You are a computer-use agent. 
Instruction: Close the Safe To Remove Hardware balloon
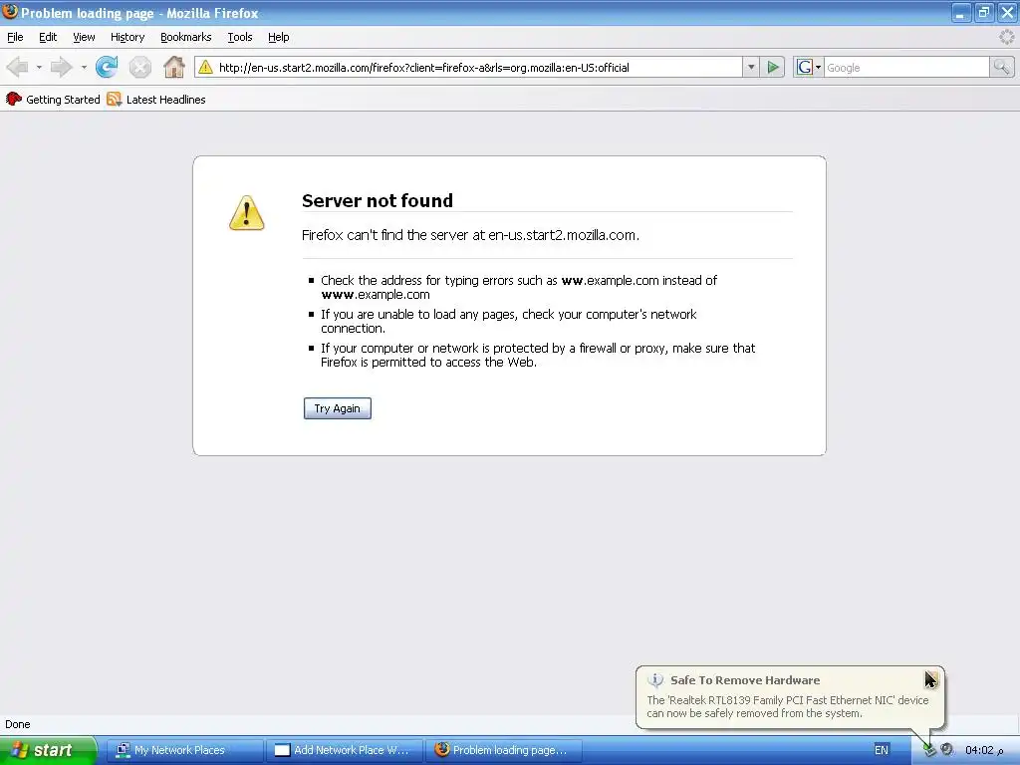click(x=931, y=678)
